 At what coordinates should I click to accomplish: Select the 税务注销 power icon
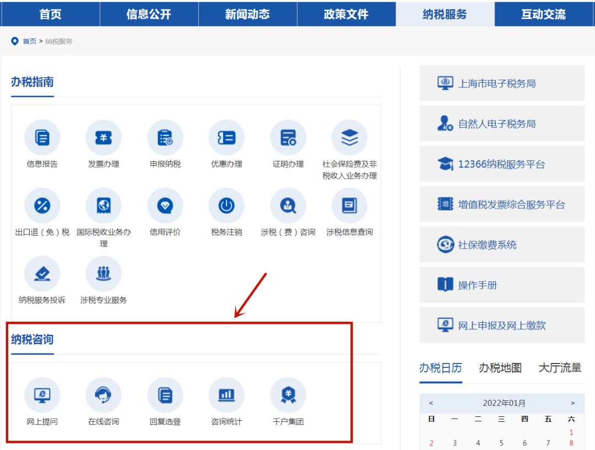point(226,205)
